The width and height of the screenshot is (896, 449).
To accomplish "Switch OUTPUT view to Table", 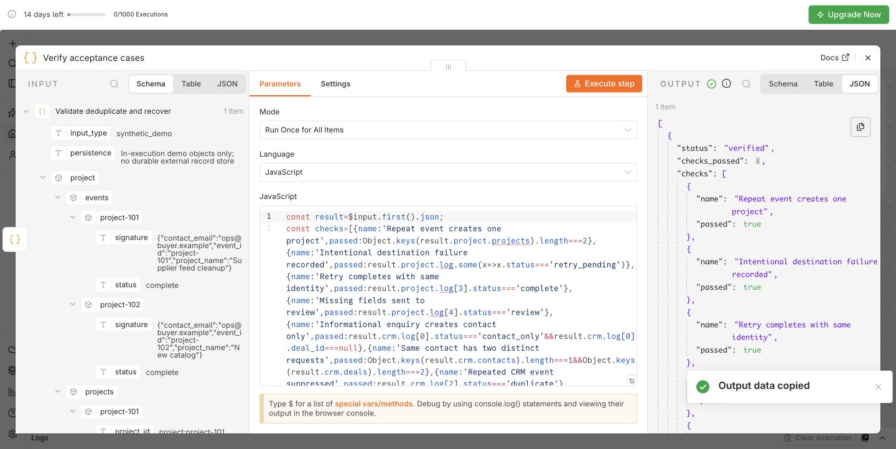I will click(823, 84).
